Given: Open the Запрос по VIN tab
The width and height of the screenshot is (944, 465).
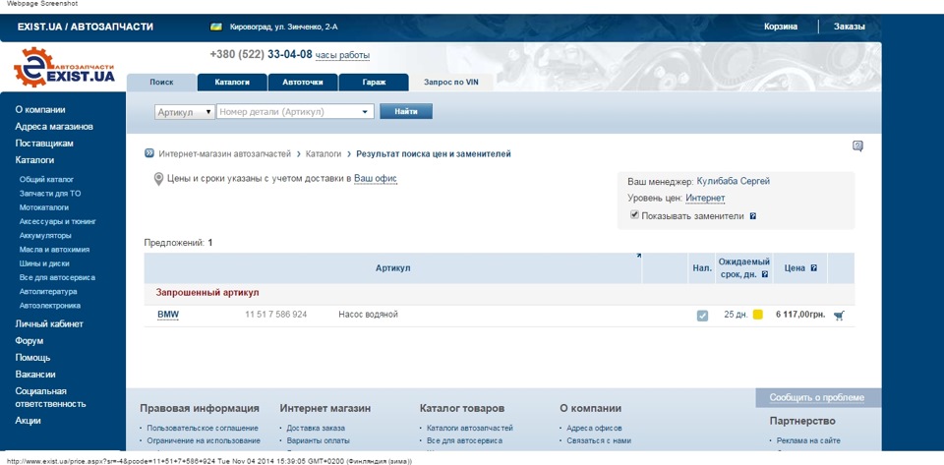Looking at the screenshot, I should 451,83.
